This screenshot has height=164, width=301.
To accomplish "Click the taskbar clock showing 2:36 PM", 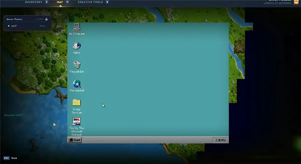I will pos(220,140).
